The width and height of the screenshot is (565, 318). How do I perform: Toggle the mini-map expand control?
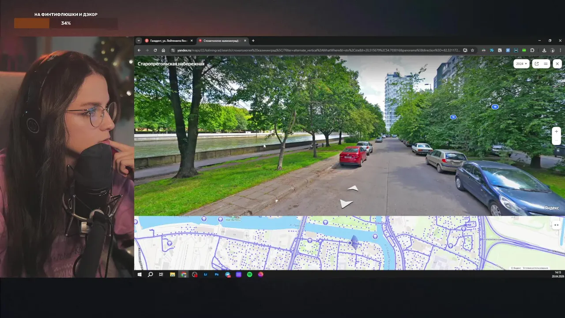(556, 225)
